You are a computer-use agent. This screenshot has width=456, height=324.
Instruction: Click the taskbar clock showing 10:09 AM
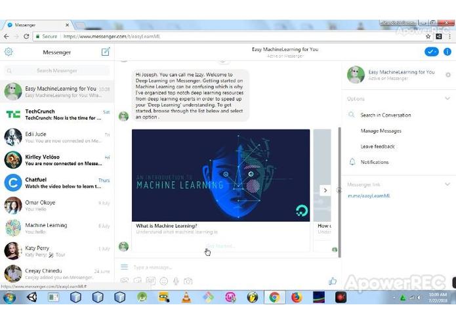click(x=438, y=297)
